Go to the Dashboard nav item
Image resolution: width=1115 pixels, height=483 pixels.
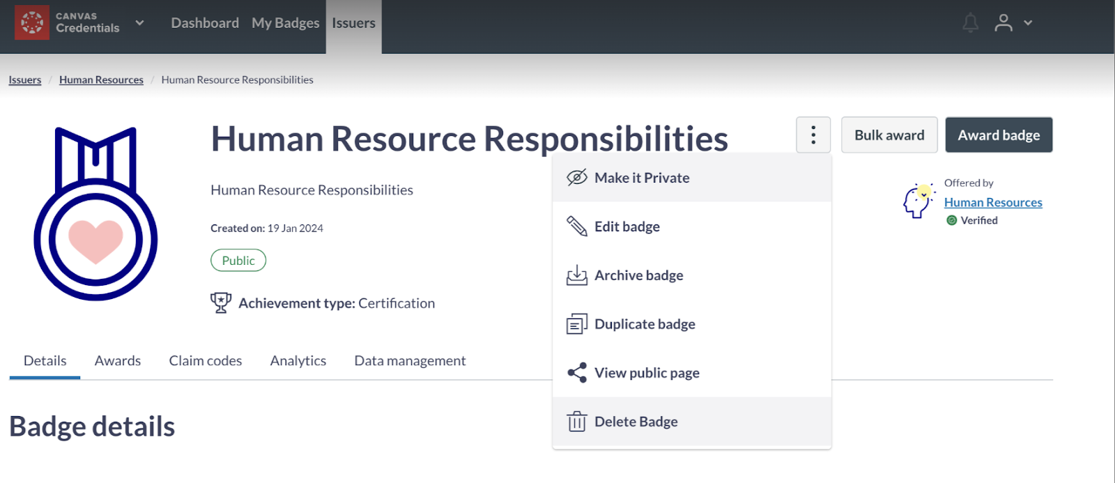click(205, 23)
